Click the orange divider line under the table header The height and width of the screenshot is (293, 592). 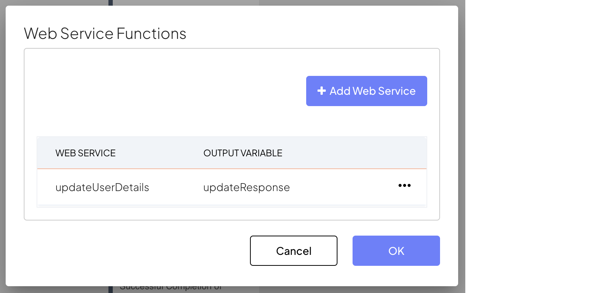point(232,169)
